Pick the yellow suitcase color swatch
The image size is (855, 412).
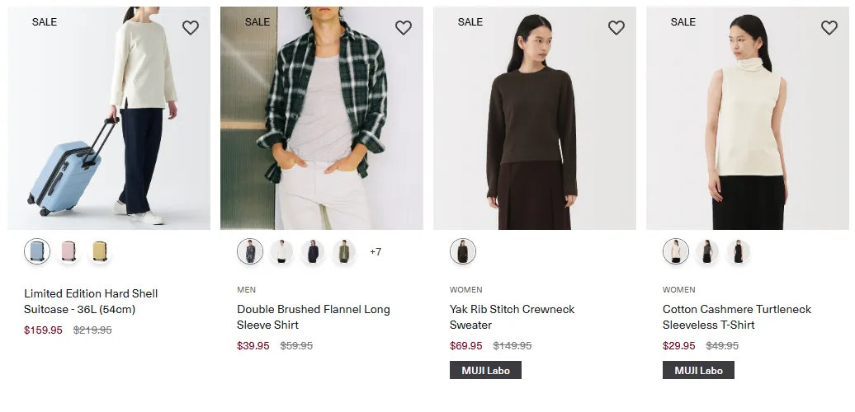[100, 251]
